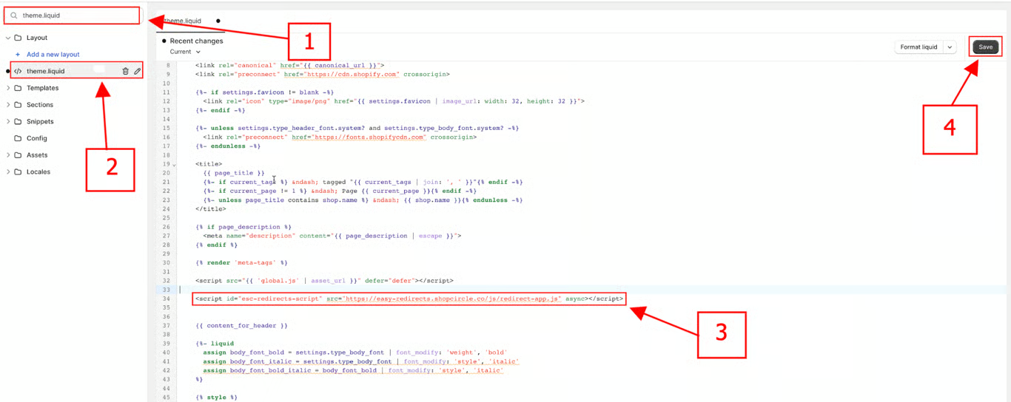Click line number 10 in the gutter
Viewport: 1011px width, 402px height.
[167, 84]
